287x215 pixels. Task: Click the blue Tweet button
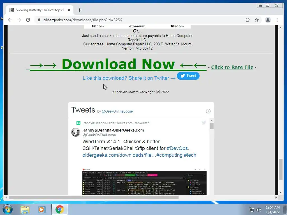click(188, 76)
